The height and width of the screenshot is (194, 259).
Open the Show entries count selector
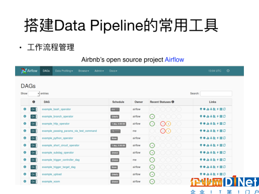click(34, 94)
